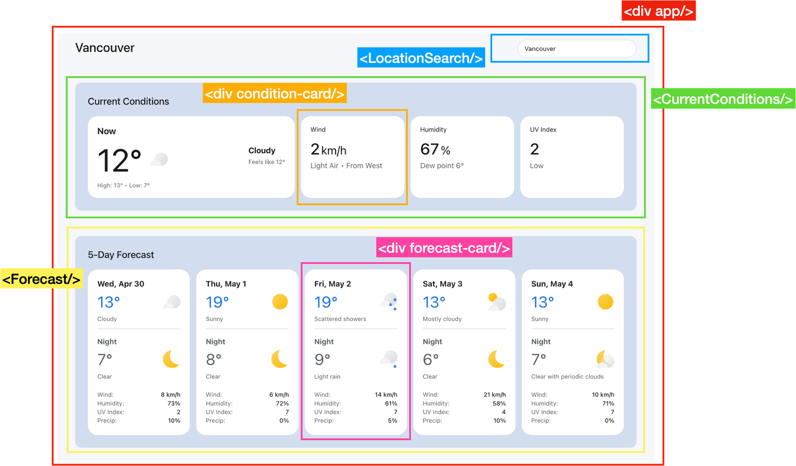Select the 13° temperature on Wed, Apr 30
796x466 pixels.
[x=107, y=302]
